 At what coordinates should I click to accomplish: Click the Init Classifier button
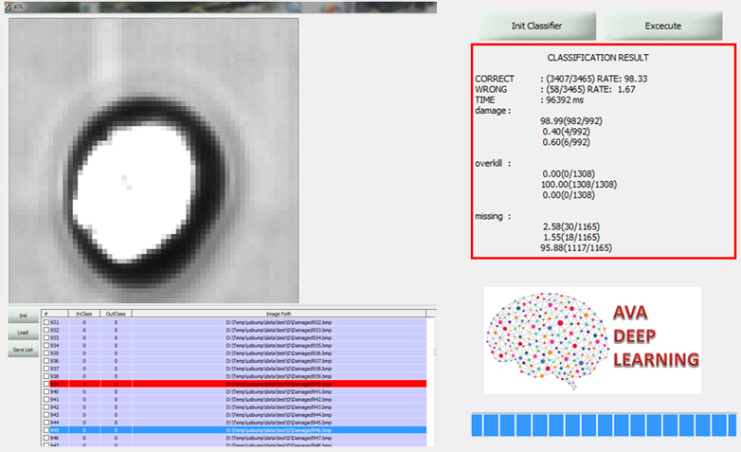click(536, 26)
